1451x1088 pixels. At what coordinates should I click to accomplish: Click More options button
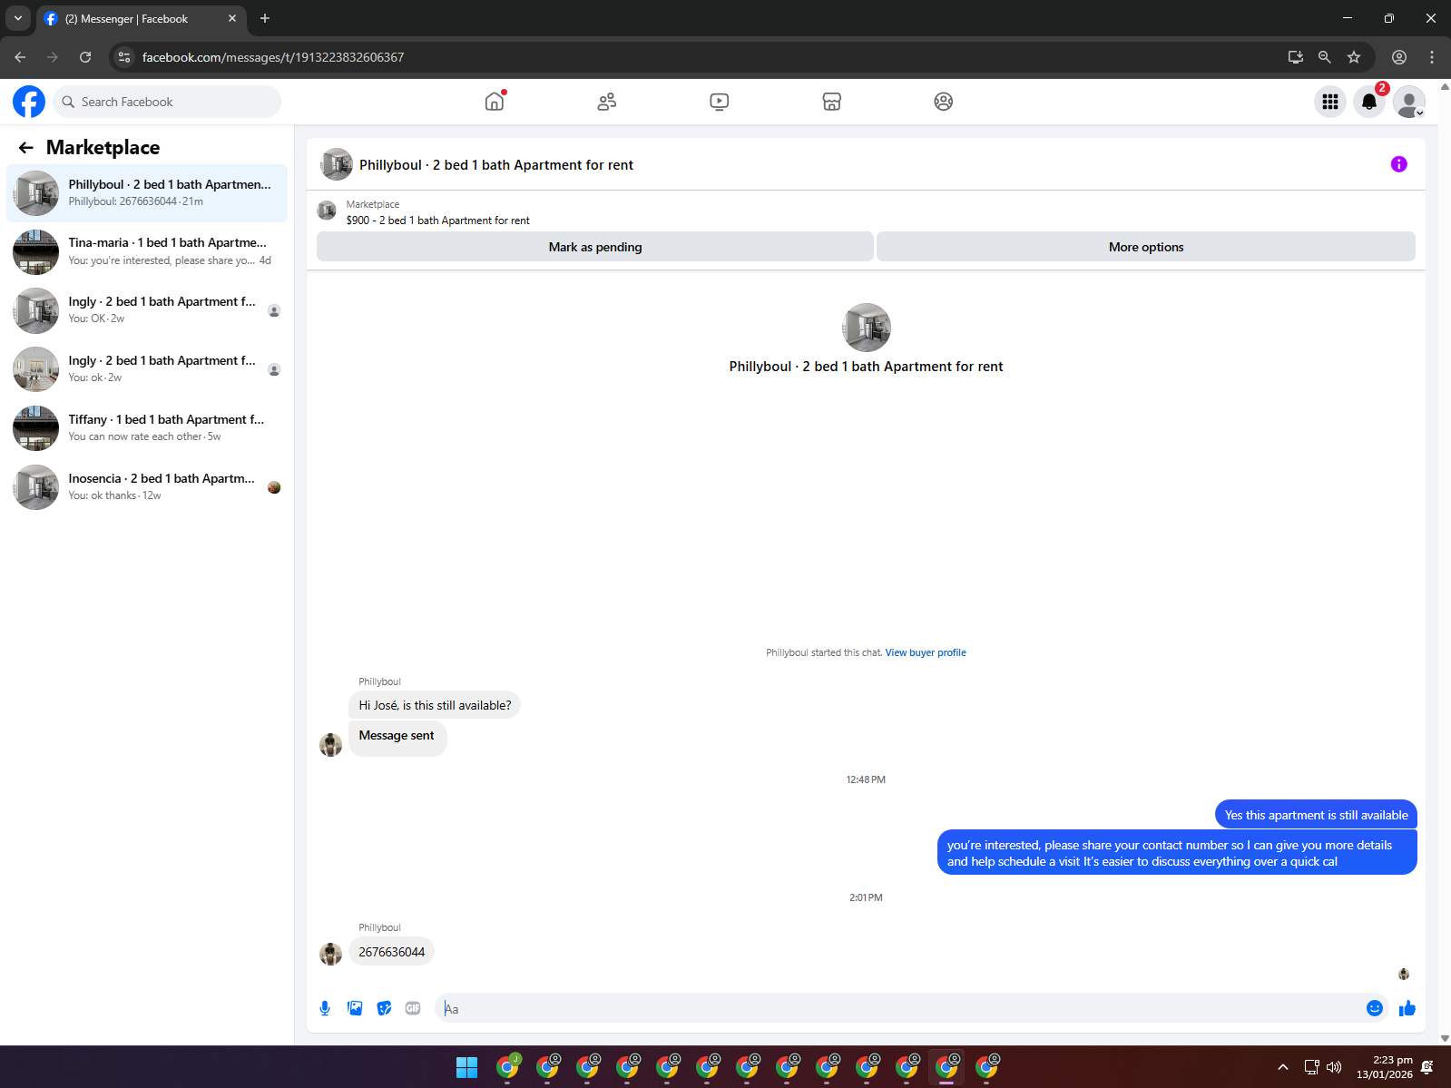(1146, 247)
